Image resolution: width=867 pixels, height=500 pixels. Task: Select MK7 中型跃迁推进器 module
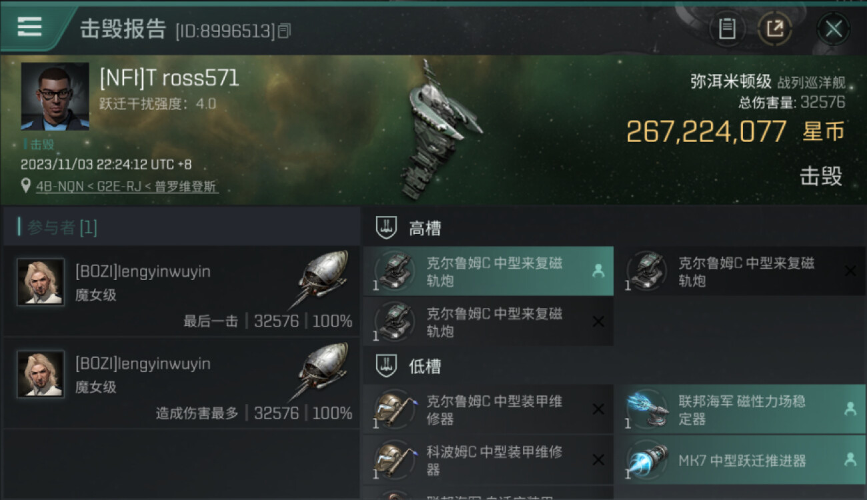click(740, 460)
